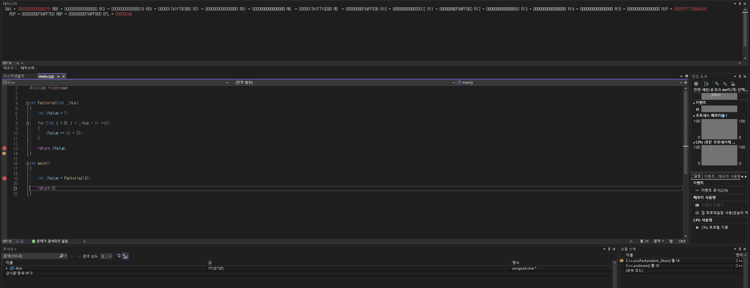Click editor tab settings gear icon
The width and height of the screenshot is (750, 288).
click(687, 76)
